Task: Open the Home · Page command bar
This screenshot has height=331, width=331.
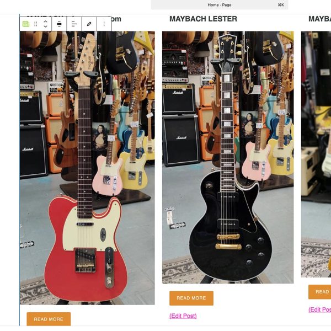Action: click(220, 4)
